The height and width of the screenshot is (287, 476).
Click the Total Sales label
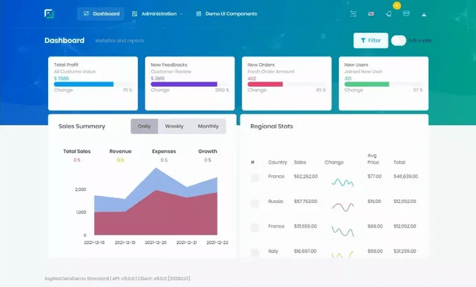pyautogui.click(x=77, y=151)
